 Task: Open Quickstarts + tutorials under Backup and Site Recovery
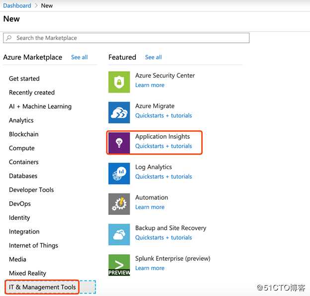(x=163, y=237)
